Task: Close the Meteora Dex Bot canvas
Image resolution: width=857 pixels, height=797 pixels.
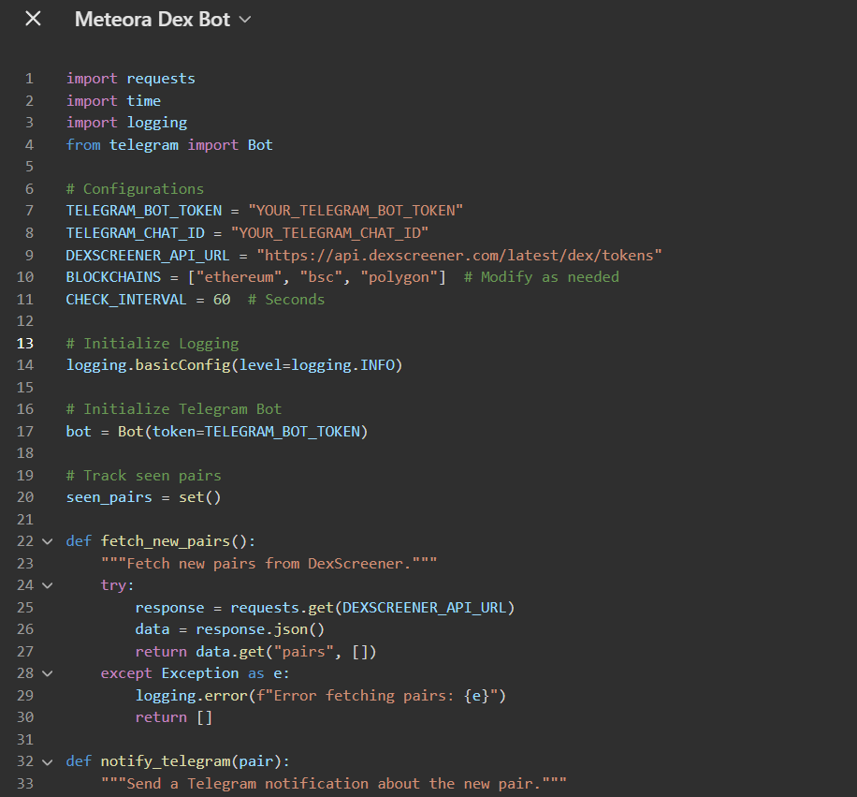Action: tap(34, 19)
